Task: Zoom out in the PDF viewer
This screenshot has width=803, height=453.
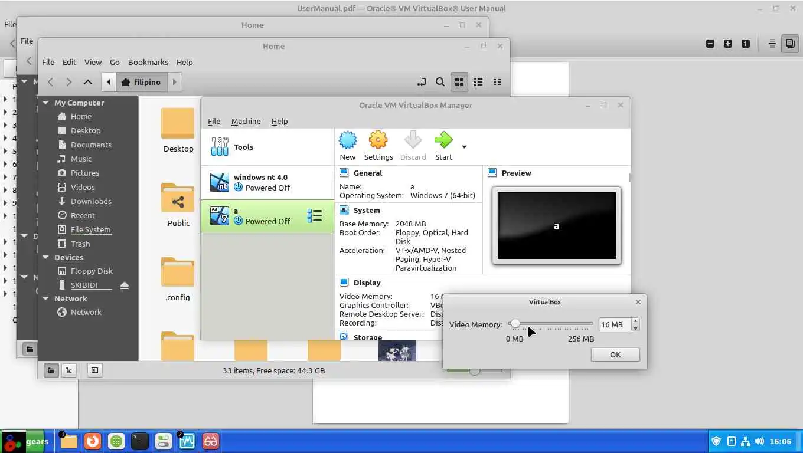Action: [x=710, y=44]
